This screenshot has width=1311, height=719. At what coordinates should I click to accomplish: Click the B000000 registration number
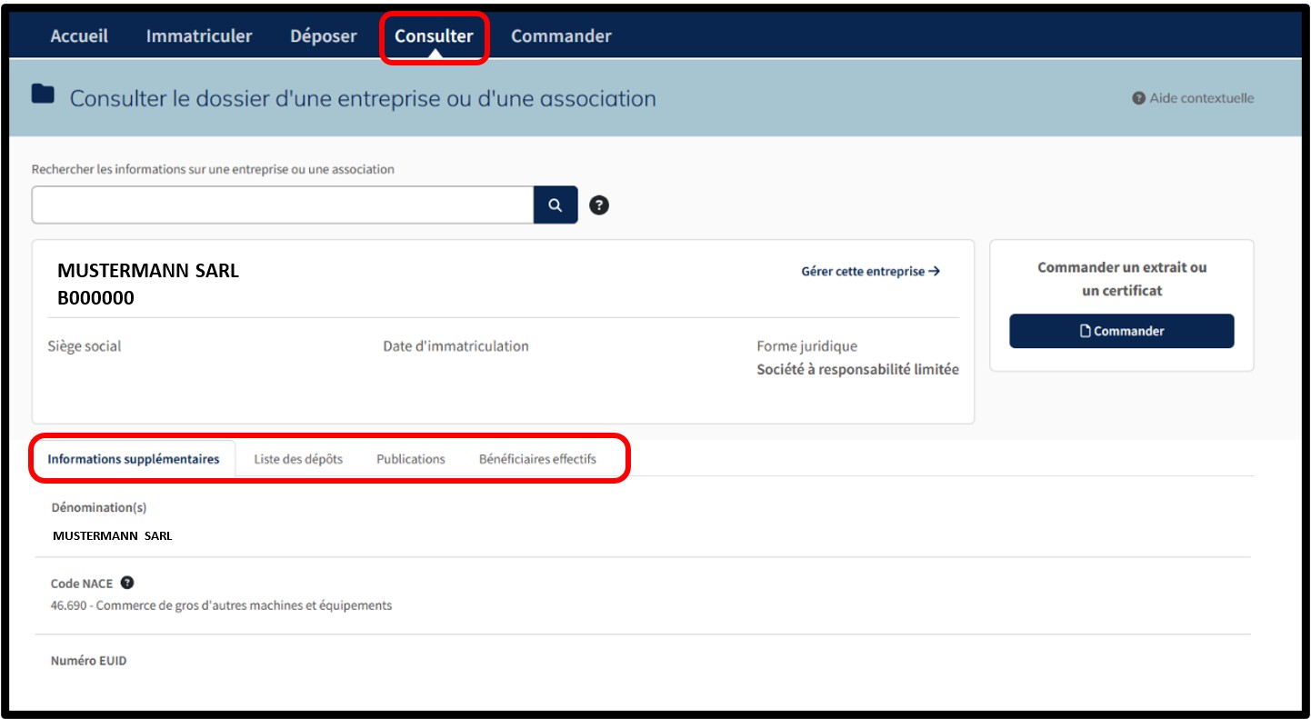click(95, 298)
